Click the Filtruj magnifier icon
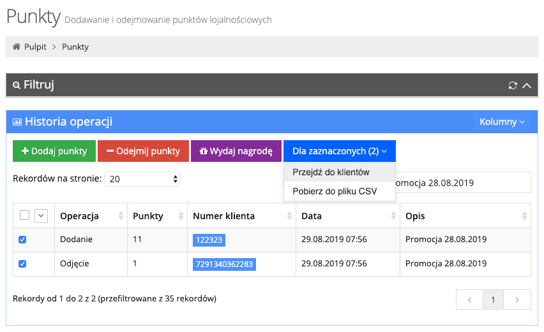 click(17, 85)
